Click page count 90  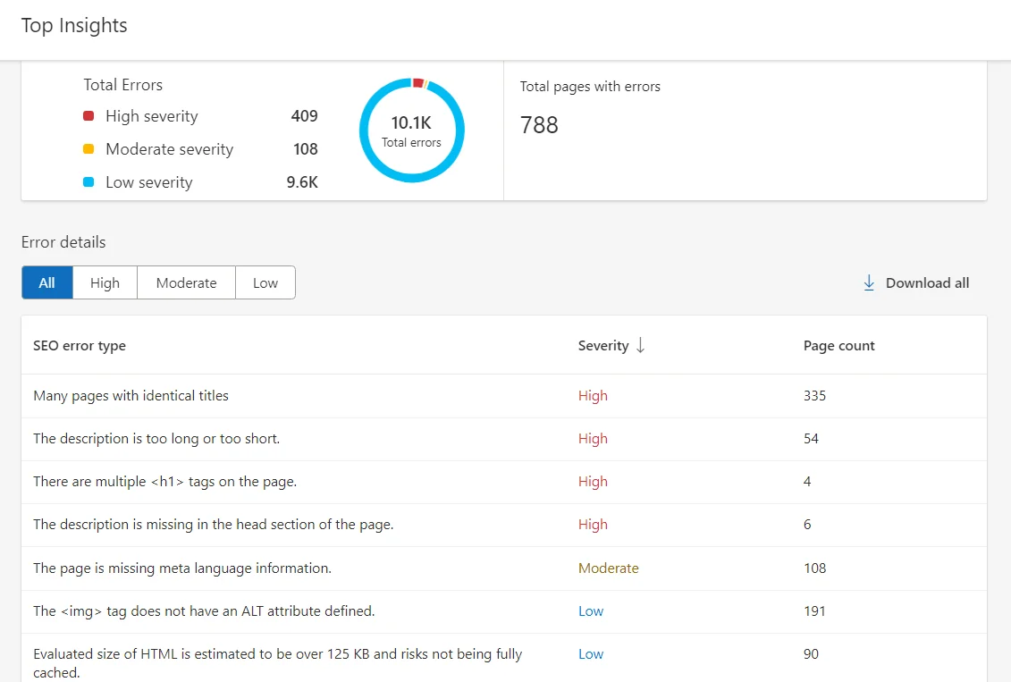pyautogui.click(x=811, y=653)
